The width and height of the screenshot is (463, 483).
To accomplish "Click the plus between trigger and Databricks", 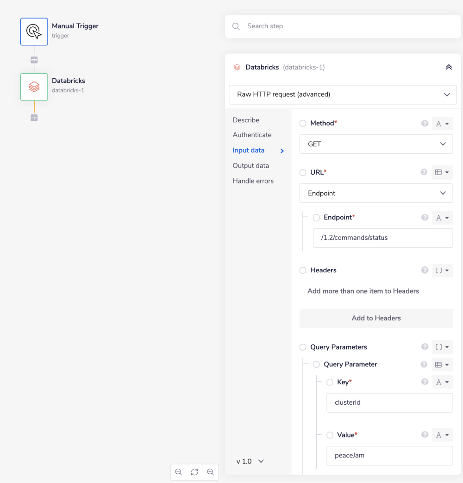I will (34, 60).
